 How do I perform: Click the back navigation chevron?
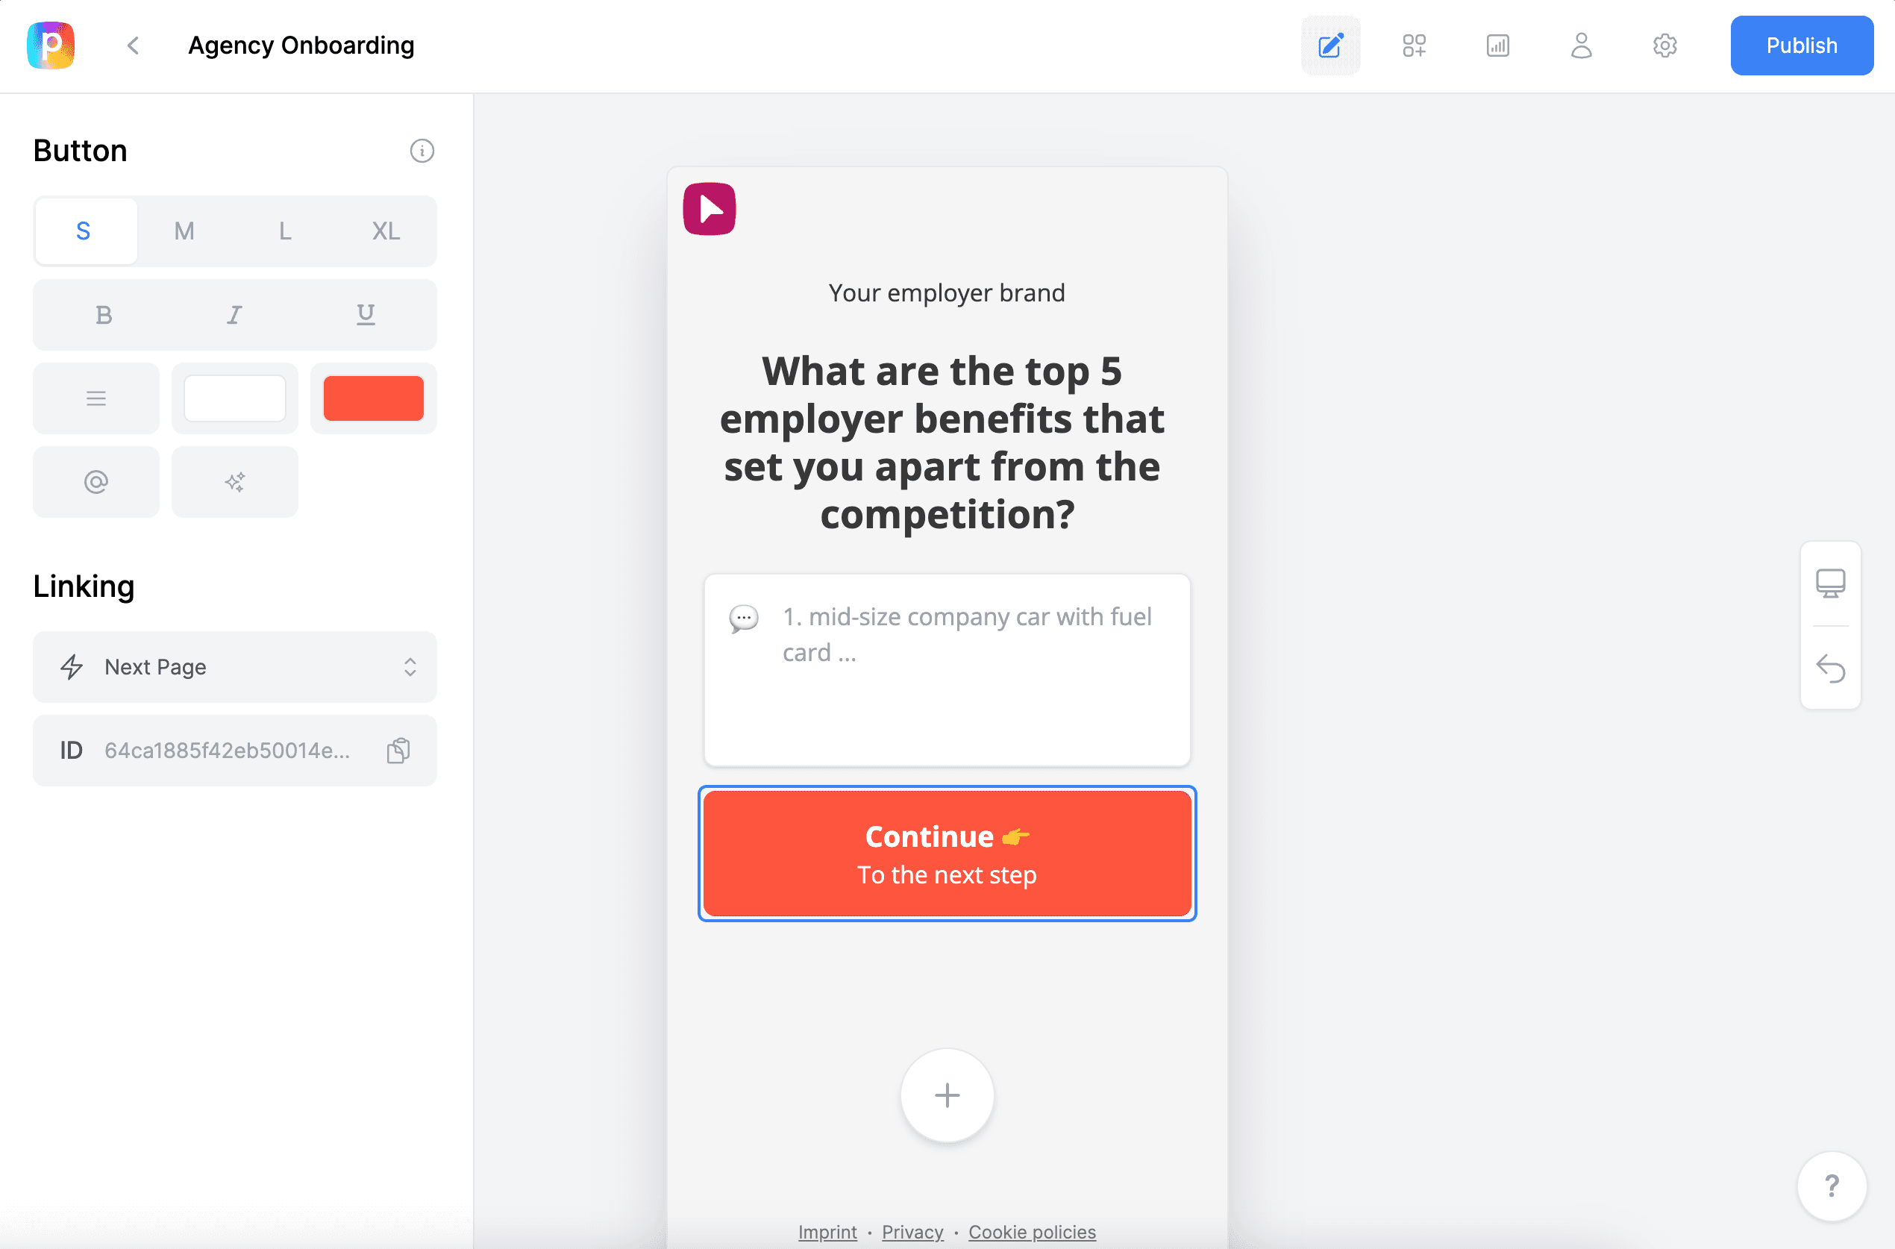click(132, 45)
